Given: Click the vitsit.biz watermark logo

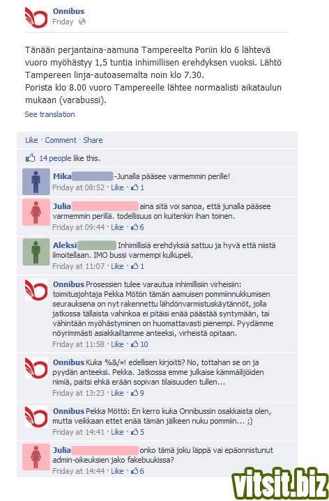Looking at the screenshot, I should tap(280, 483).
